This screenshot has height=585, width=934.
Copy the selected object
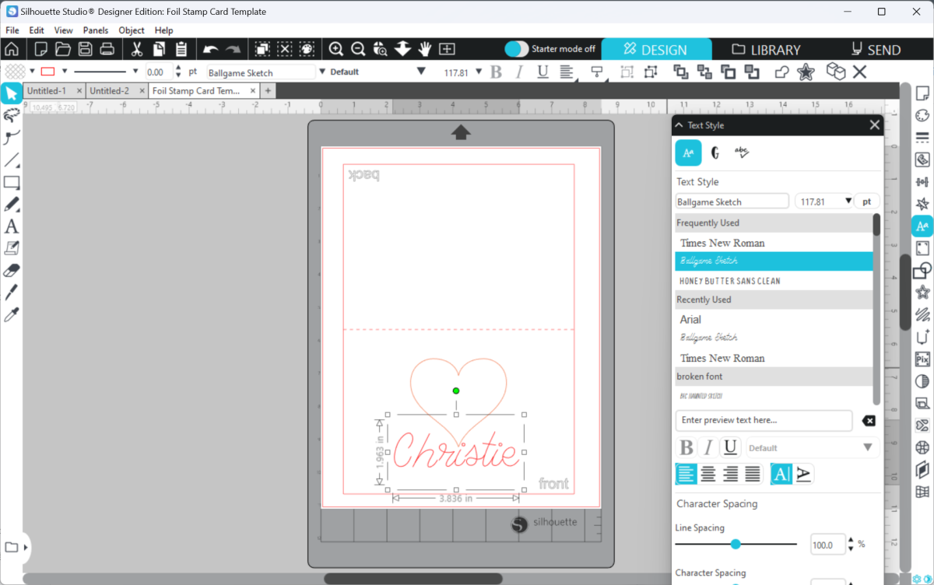[159, 49]
